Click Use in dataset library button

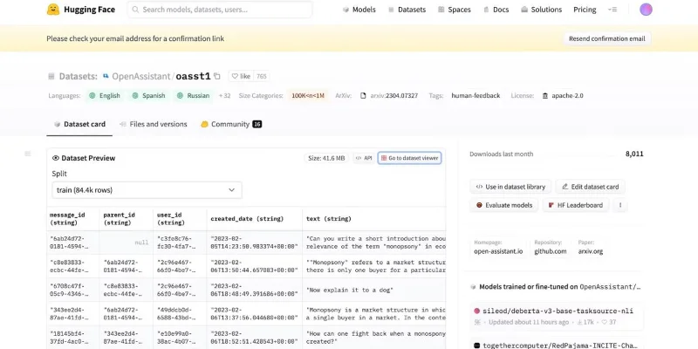(510, 187)
